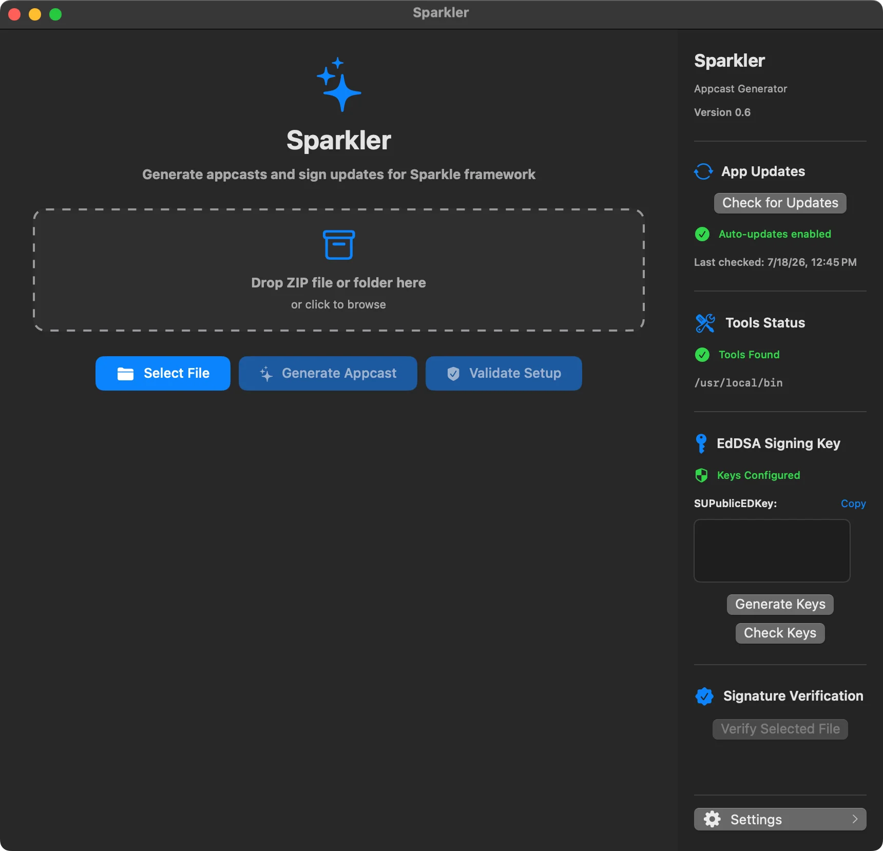Click the 'Keys Configured' status text
The image size is (883, 851).
point(759,475)
